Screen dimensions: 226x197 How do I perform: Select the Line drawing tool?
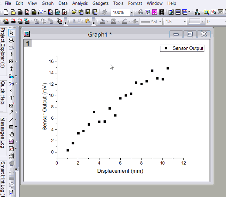[x=11, y=119]
